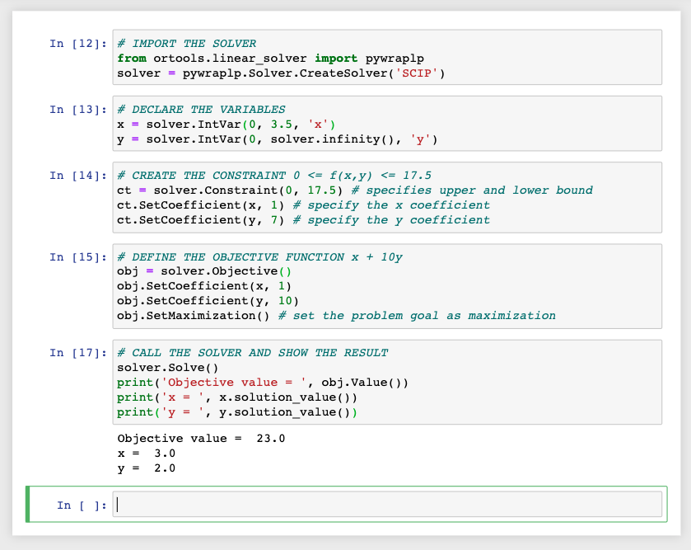The width and height of the screenshot is (691, 550).
Task: Click the 'Objective value = 23.0' output line
Action: click(201, 439)
